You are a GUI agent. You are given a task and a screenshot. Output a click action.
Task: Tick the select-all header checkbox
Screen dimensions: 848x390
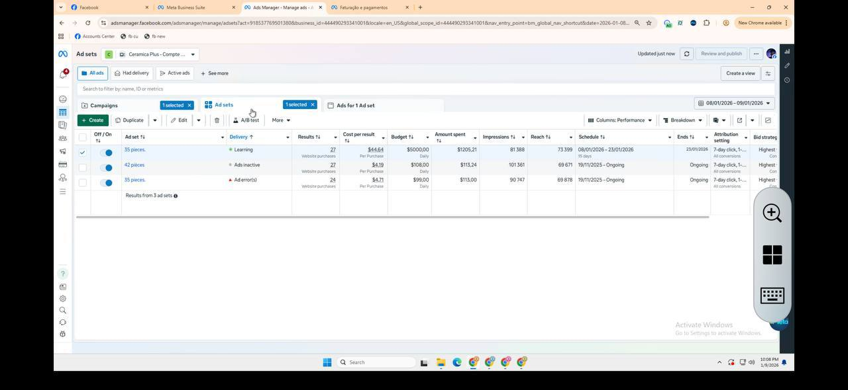pos(82,137)
